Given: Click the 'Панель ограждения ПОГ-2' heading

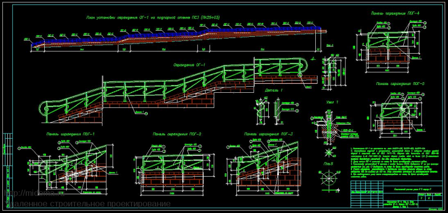Looking at the screenshot, I should pos(177,134).
